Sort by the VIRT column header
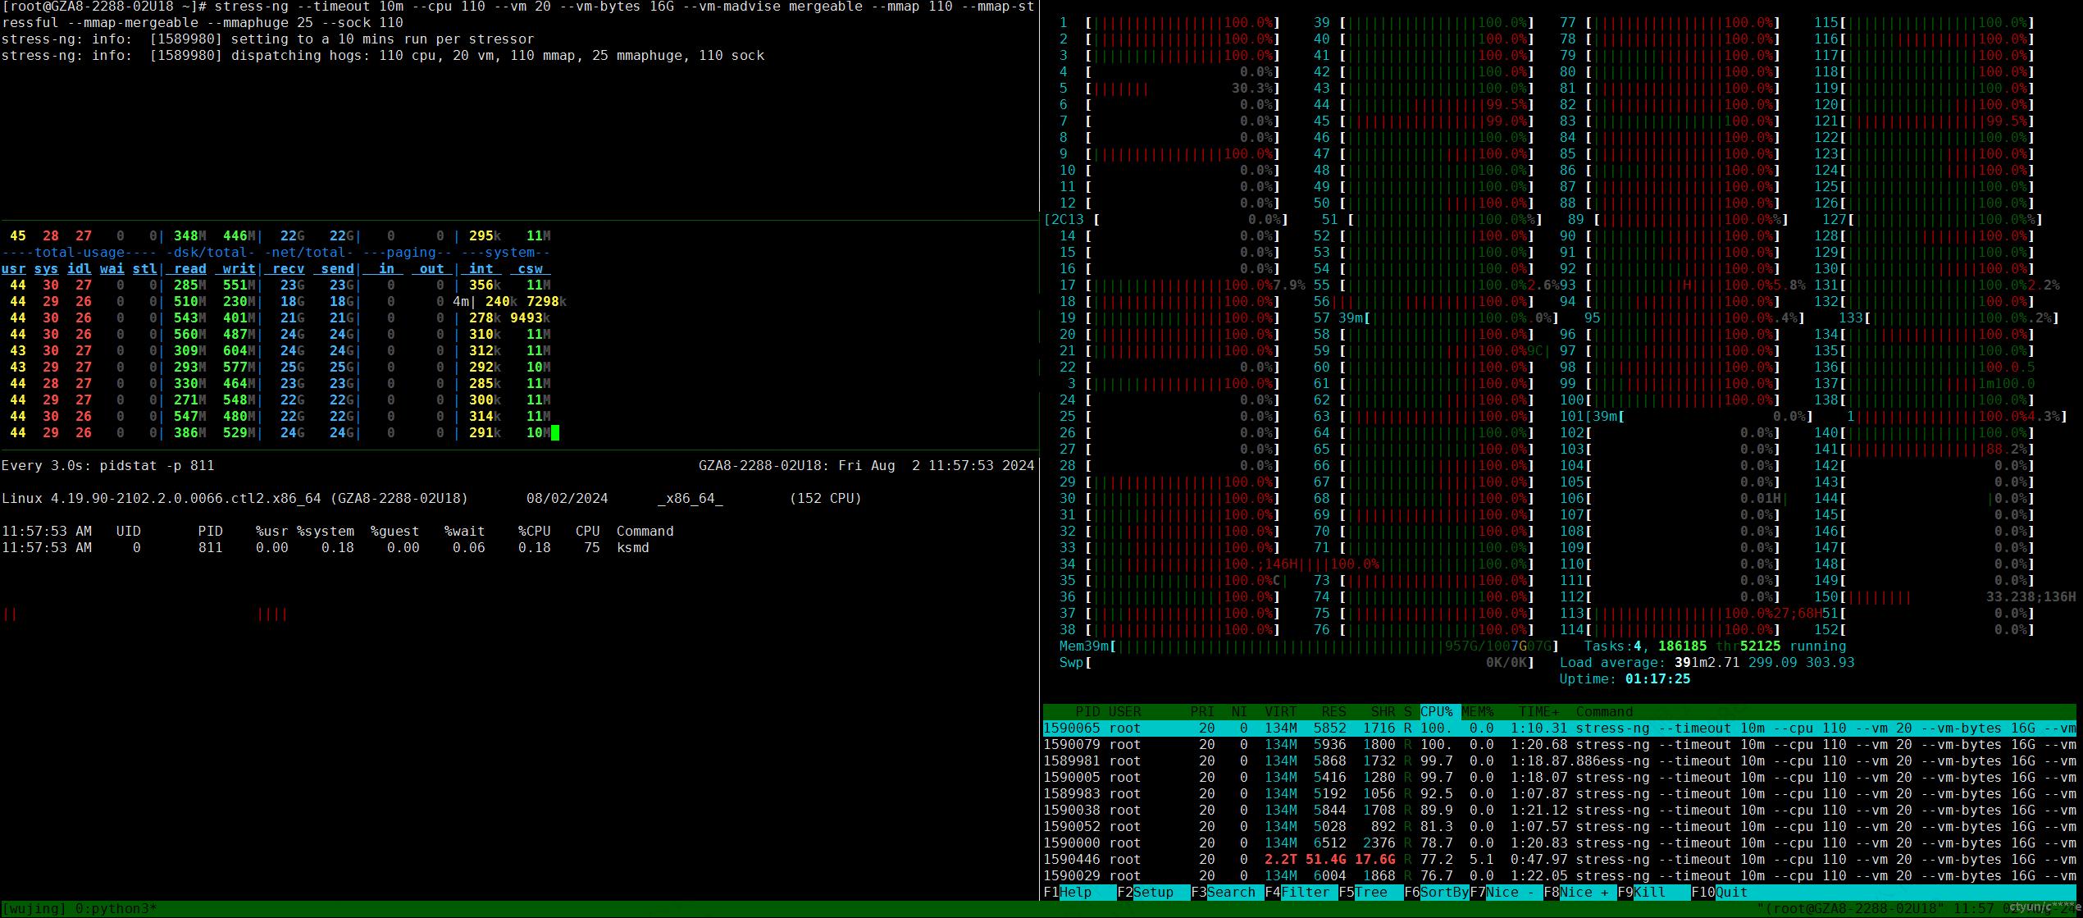The image size is (2083, 918). [1280, 711]
